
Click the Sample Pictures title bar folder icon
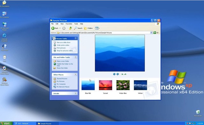point(51,20)
